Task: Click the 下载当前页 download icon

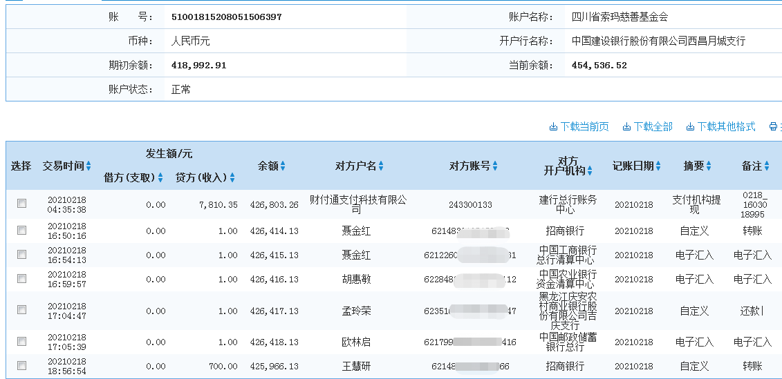Action: pos(553,126)
